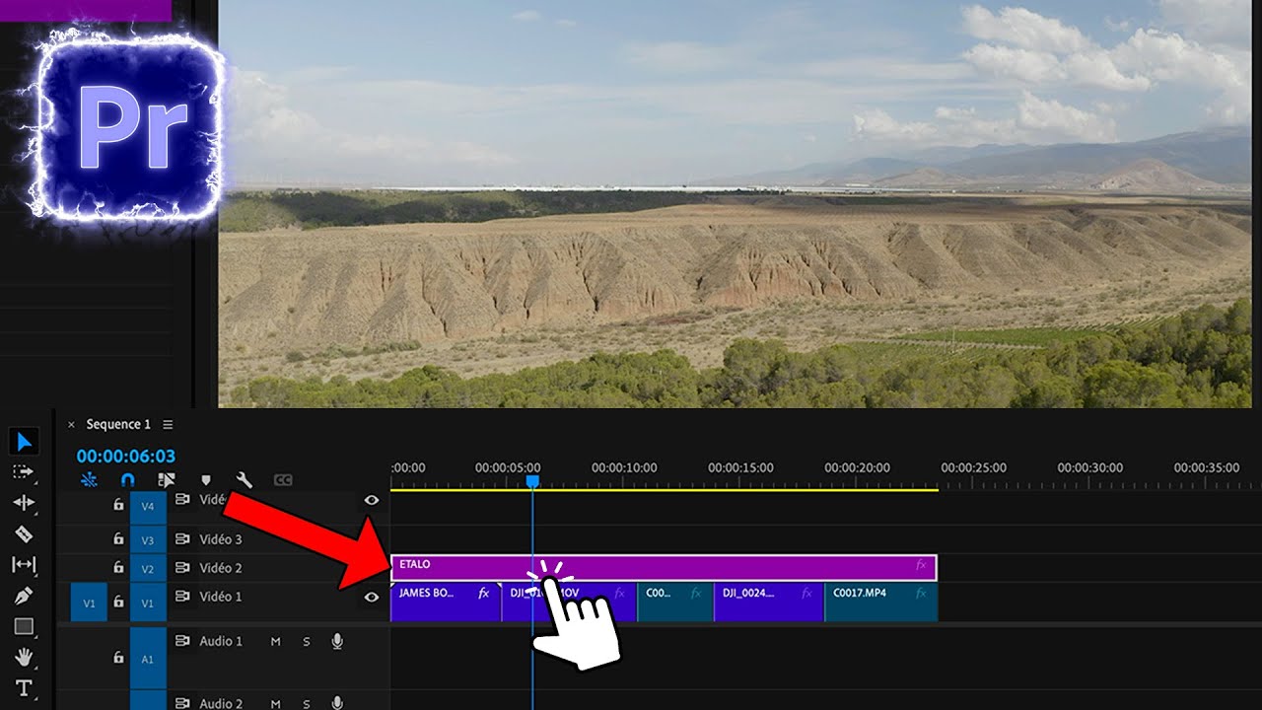Select the JAMES BO... clip

coord(446,602)
